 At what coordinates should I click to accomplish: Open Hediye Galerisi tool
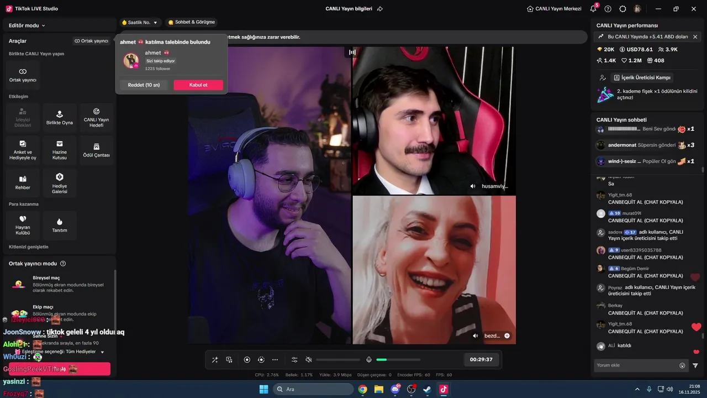click(x=60, y=182)
